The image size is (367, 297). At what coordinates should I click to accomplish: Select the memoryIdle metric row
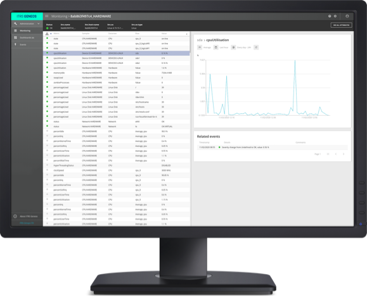click(117, 73)
